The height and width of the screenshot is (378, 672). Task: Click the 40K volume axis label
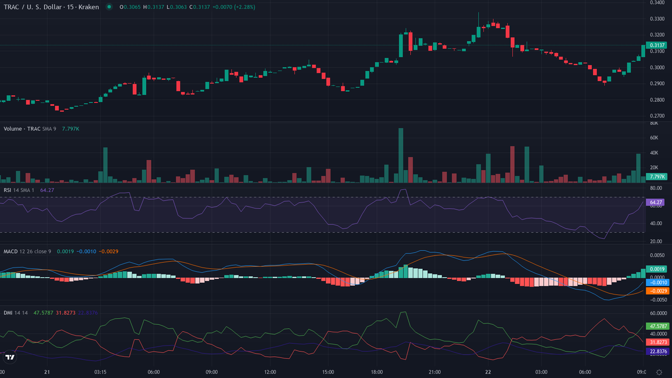click(653, 153)
